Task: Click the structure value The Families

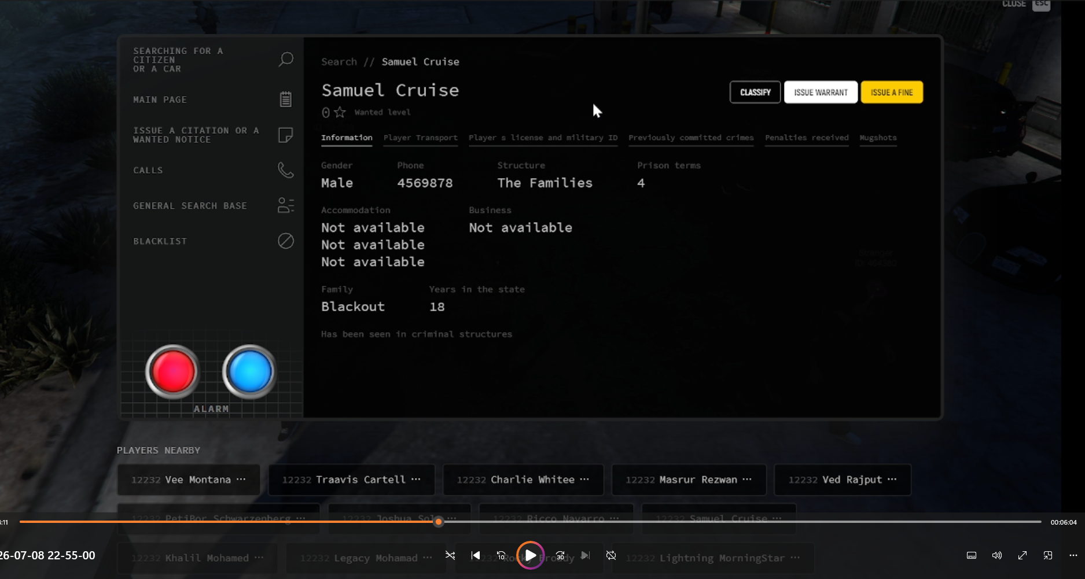Action: tap(545, 183)
